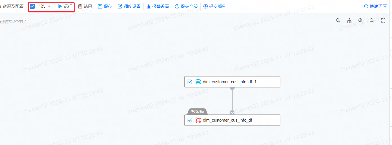
Task: Click the 运行 run button
Action: [x=65, y=6]
